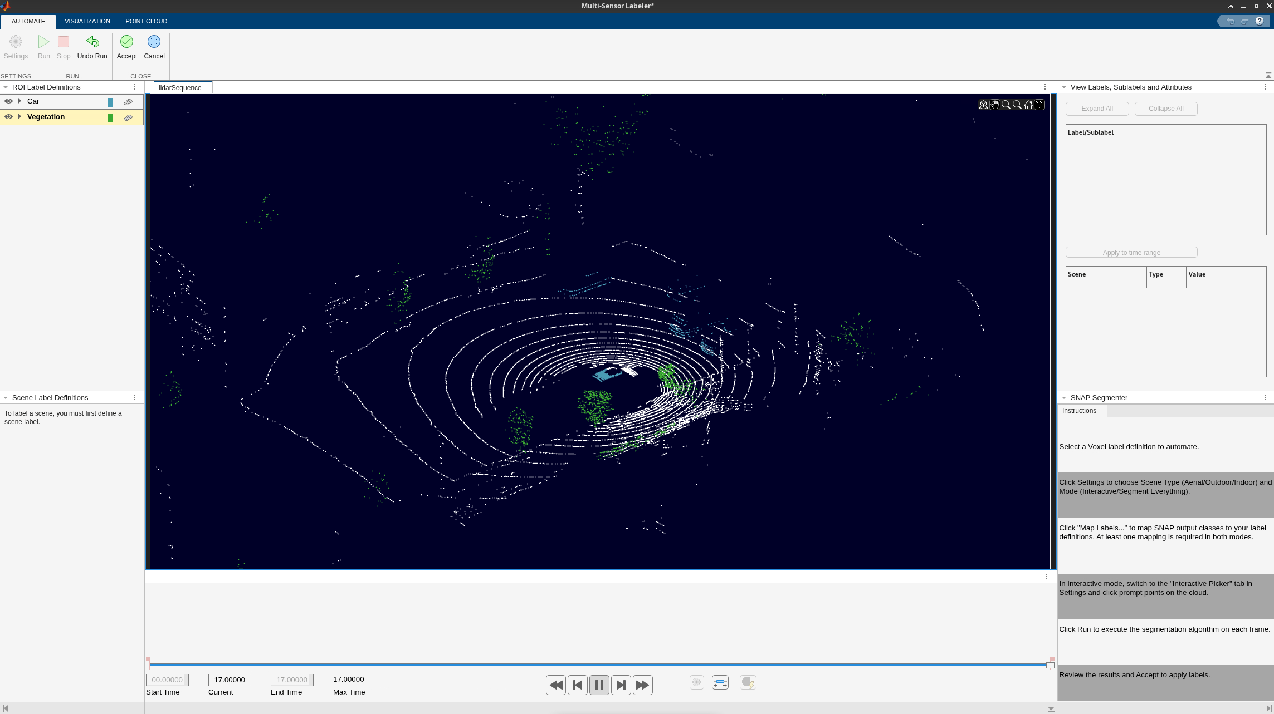Click the Value column header
The width and height of the screenshot is (1274, 714).
pos(1226,277)
